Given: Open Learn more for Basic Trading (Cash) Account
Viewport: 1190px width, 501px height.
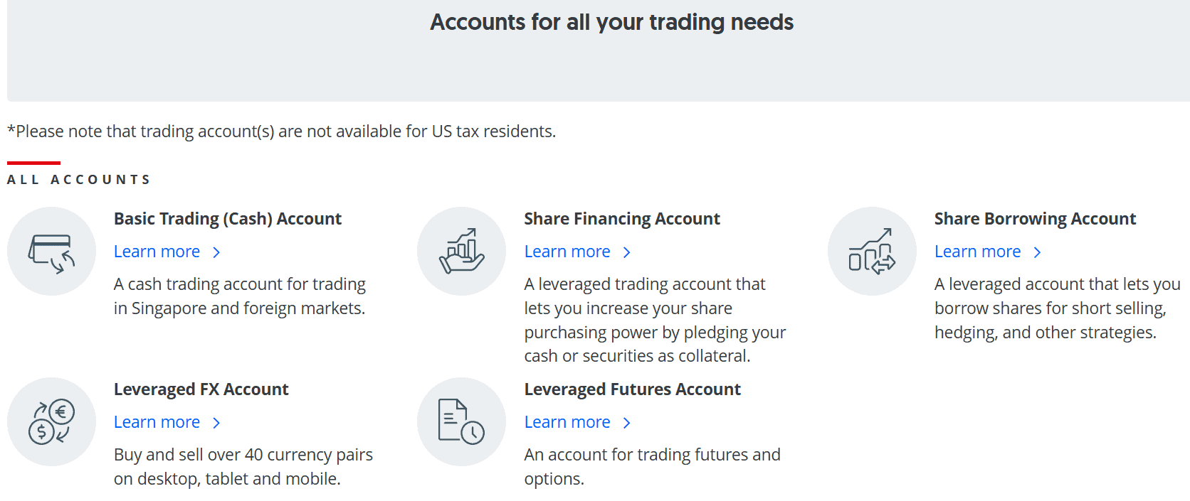Looking at the screenshot, I should click(157, 252).
